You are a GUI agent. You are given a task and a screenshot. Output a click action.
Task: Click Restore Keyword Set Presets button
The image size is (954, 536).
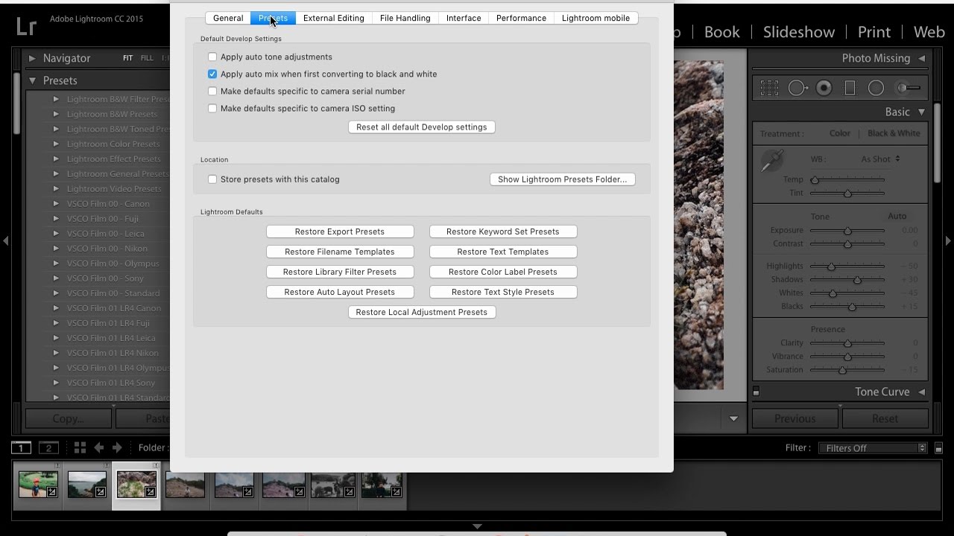point(503,232)
